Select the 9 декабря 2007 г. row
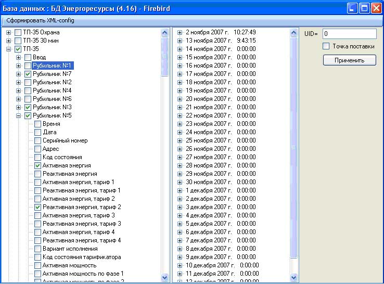Image resolution: width=384 pixels, height=284 pixels. 221,257
